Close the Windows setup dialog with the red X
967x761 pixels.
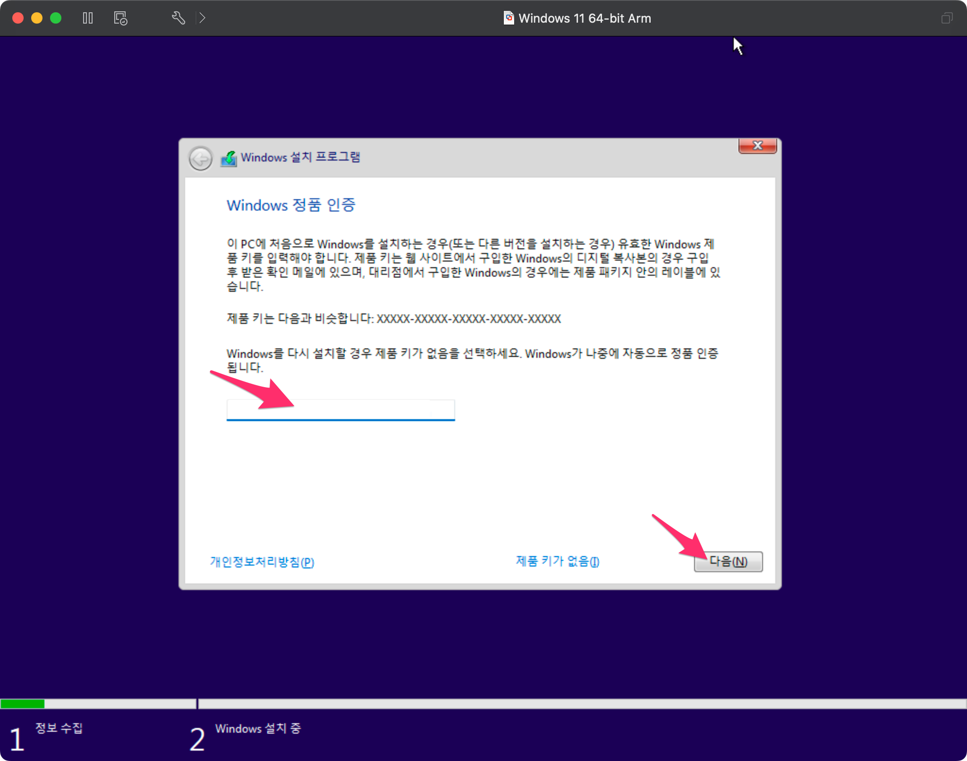point(757,145)
